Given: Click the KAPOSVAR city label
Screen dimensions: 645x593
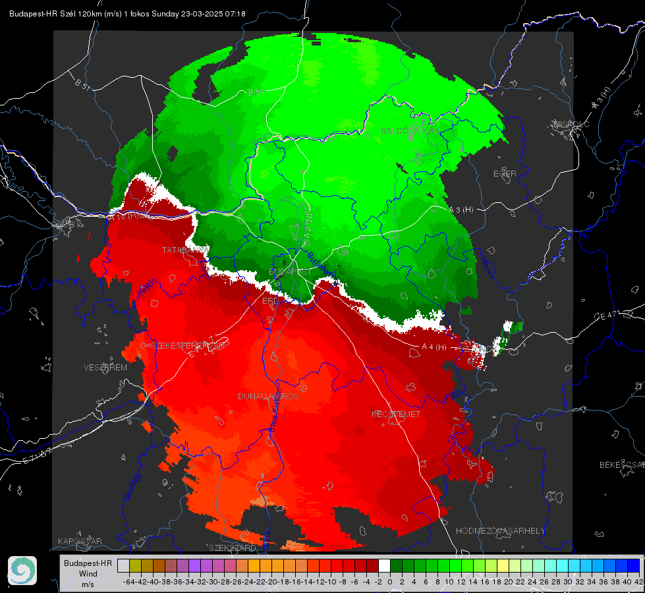Looking at the screenshot, I should tap(80, 541).
